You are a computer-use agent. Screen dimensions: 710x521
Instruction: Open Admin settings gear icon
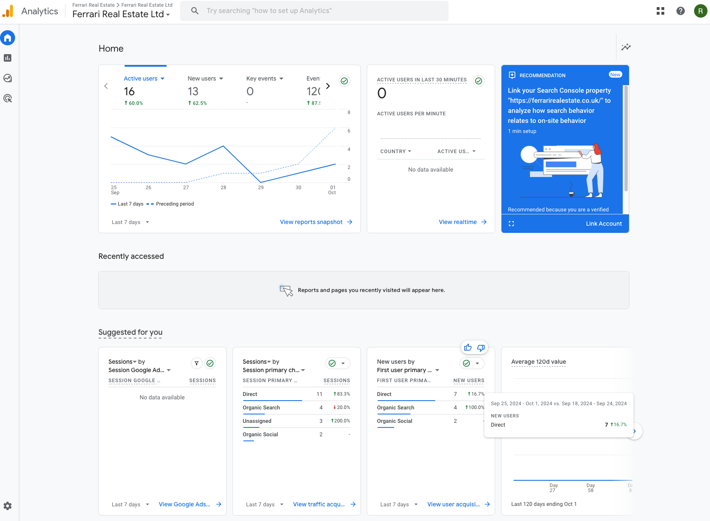8,506
